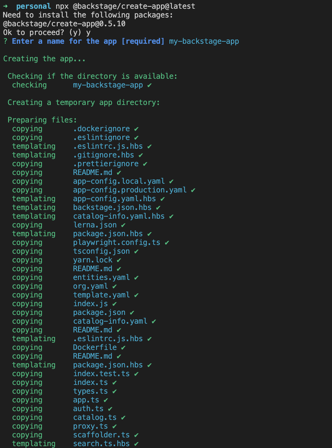This screenshot has width=332, height=448.
Task: Click the checkmark after playwright.config.ts
Action: click(167, 242)
